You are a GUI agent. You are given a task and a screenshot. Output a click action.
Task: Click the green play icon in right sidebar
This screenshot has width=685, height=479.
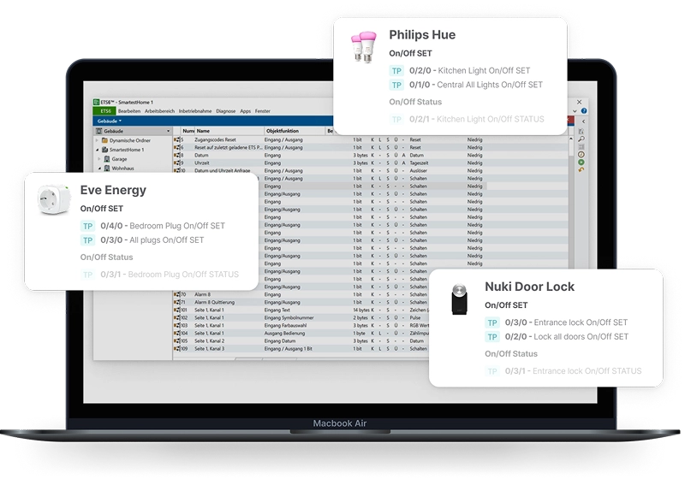click(x=581, y=162)
